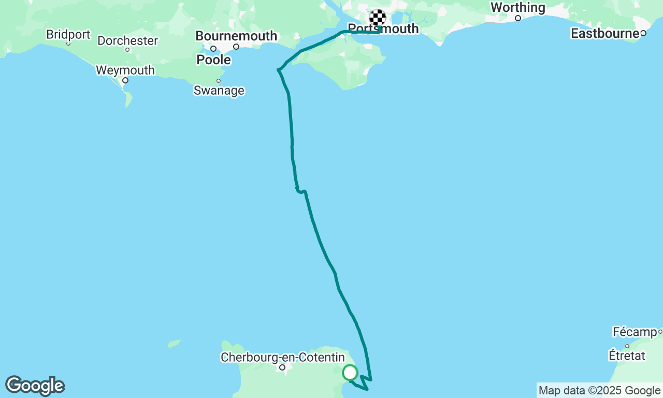Click the green start circle marker
This screenshot has height=398, width=663.
tap(350, 373)
